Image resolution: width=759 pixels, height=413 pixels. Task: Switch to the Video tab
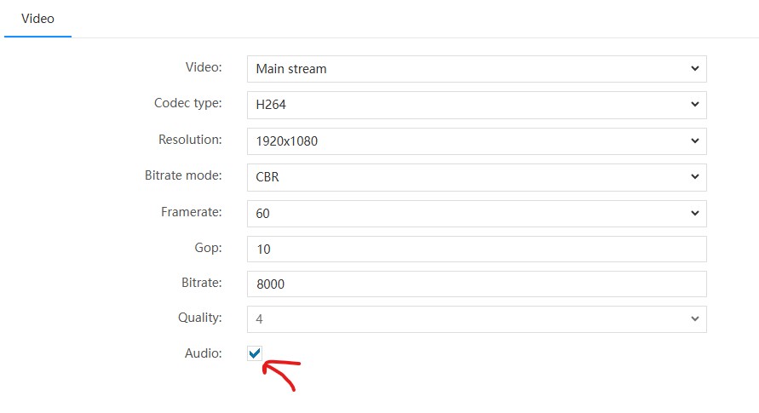click(37, 19)
